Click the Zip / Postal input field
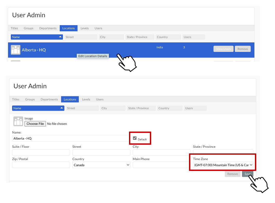The image size is (275, 203). [41, 165]
